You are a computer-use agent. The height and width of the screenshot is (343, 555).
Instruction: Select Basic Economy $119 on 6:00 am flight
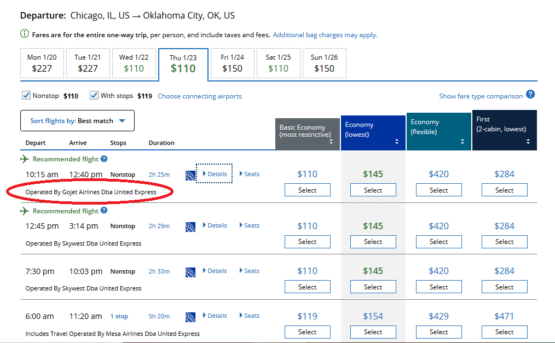click(x=307, y=332)
